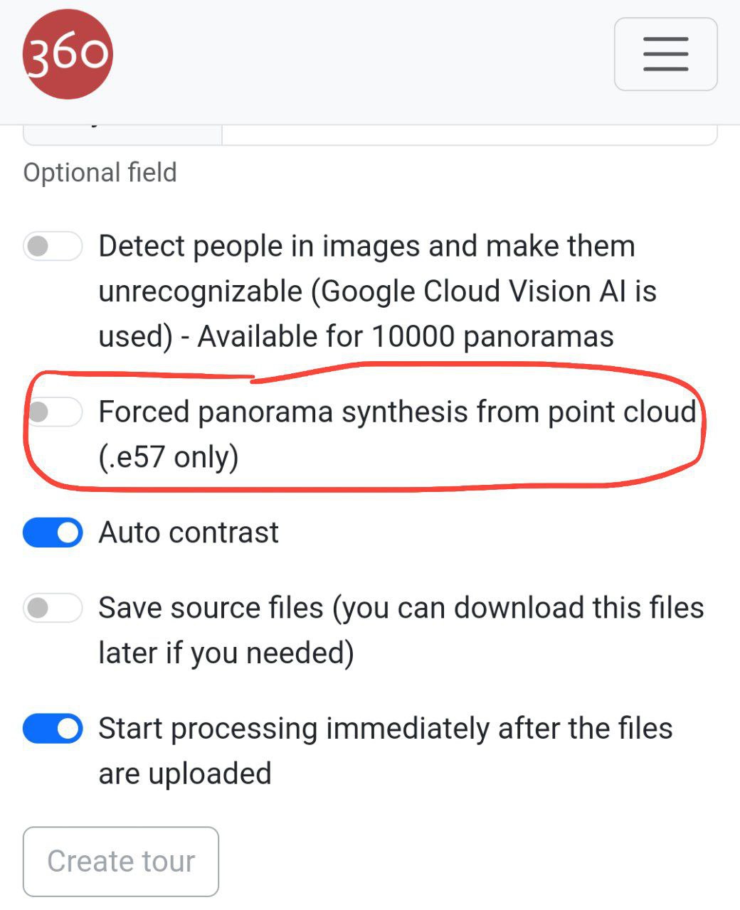Select the "Forced panorama synthesis from point cloud" label
This screenshot has height=910, width=740.
396,412
